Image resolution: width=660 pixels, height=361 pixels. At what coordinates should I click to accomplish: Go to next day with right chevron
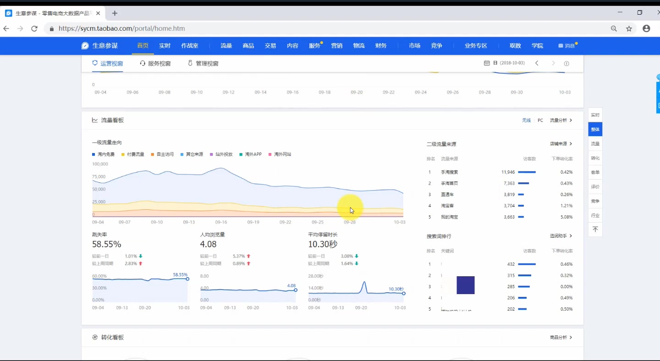(553, 63)
